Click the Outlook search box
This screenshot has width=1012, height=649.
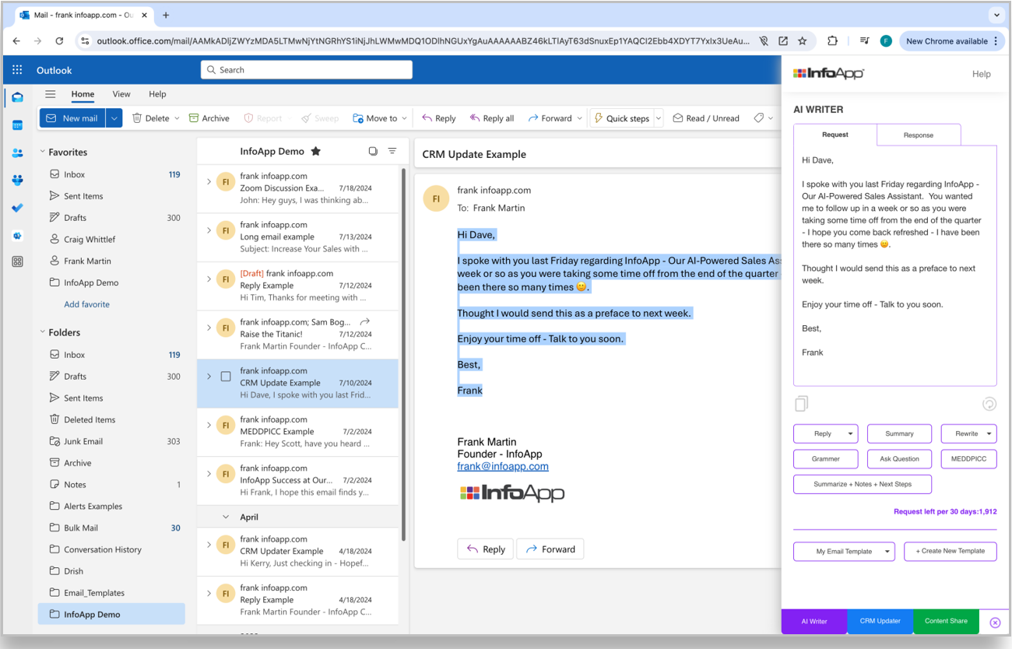tap(307, 70)
